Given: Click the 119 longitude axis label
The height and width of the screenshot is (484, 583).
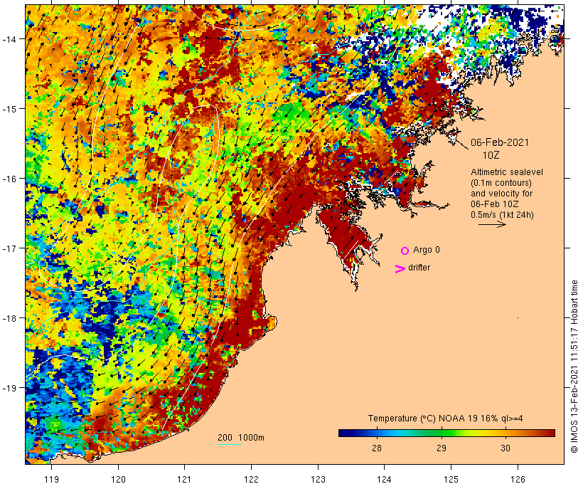Looking at the screenshot, I should click(x=51, y=480).
